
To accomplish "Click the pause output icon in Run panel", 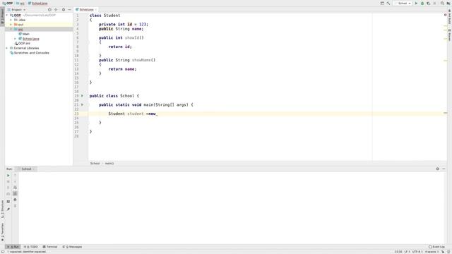I will [x=8, y=188].
